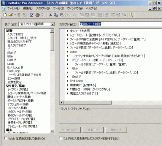Click the Undo arrow icon
Image resolution: width=162 pixels, height=146 pixels.
tap(69, 15)
